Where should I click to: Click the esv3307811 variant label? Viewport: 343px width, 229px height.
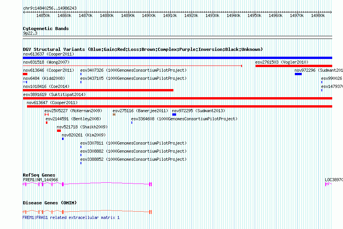[133, 143]
